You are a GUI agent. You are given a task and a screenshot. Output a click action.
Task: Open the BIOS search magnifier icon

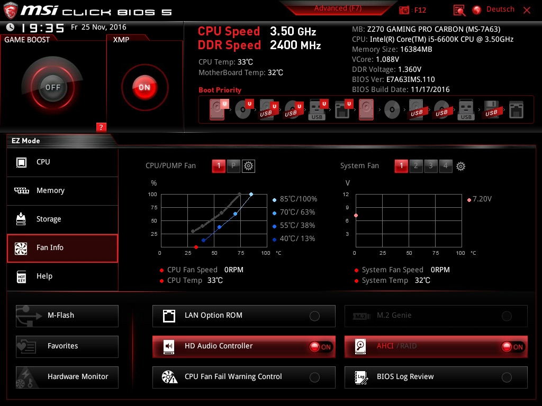(x=459, y=10)
